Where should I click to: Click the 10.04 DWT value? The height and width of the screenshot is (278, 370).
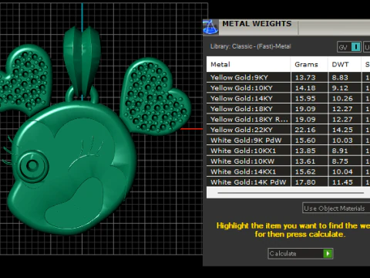[x=342, y=171]
